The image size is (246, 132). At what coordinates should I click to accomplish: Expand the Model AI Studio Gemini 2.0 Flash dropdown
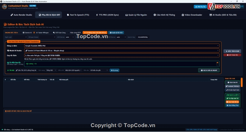pos(122,51)
